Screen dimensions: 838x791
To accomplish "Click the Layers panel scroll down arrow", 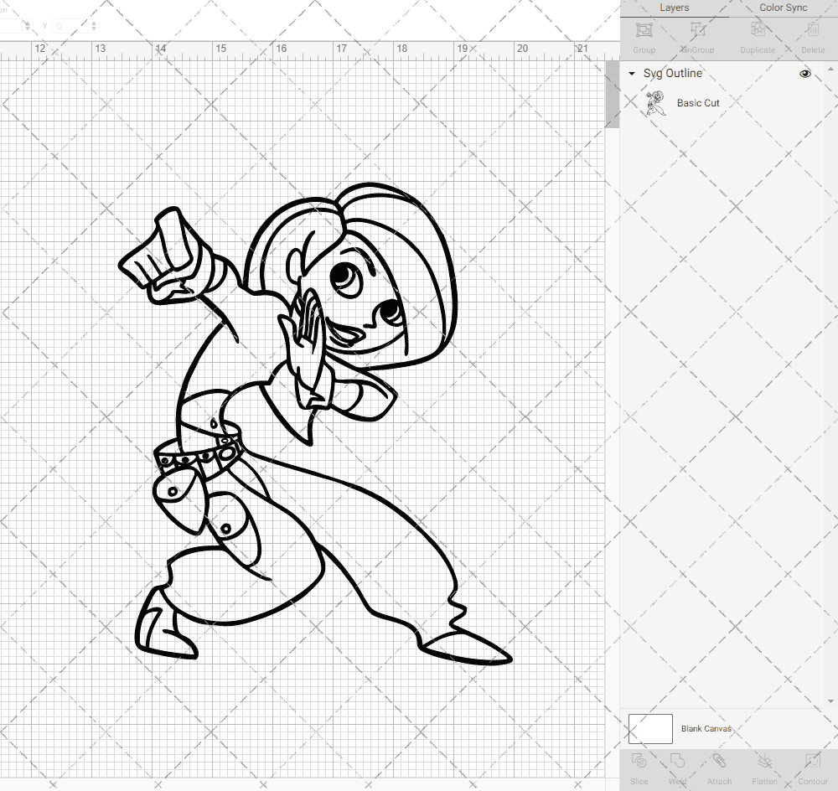I will pyautogui.click(x=830, y=701).
